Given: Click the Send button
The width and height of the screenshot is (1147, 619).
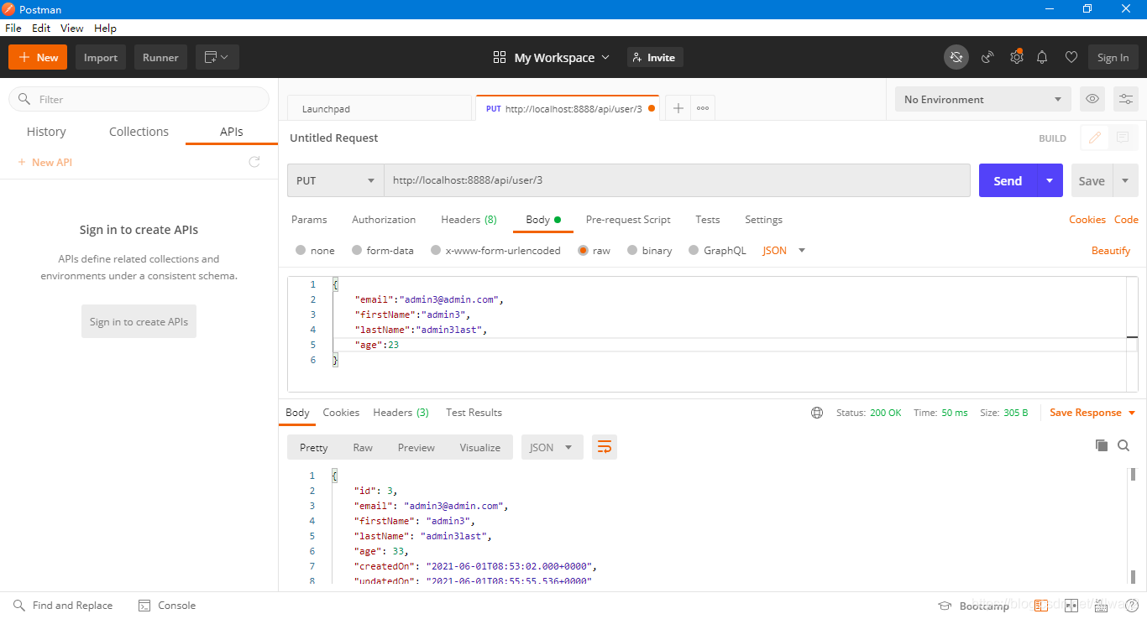Looking at the screenshot, I should tap(1008, 180).
